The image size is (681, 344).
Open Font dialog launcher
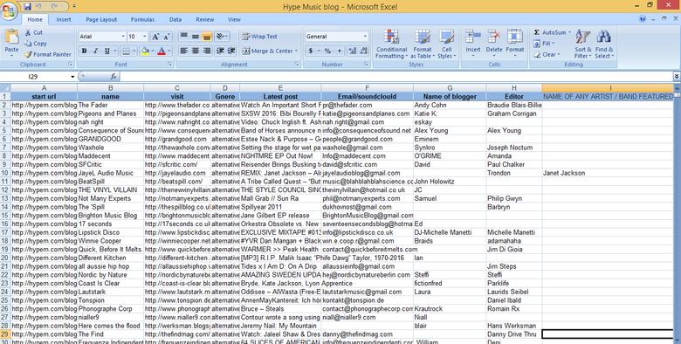coord(170,65)
